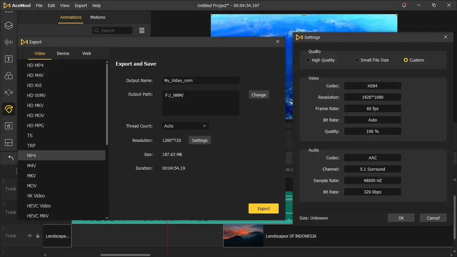Screen dimensions: 457x257
Task: Toggle grid view icon beside Search
Action: coord(142,30)
